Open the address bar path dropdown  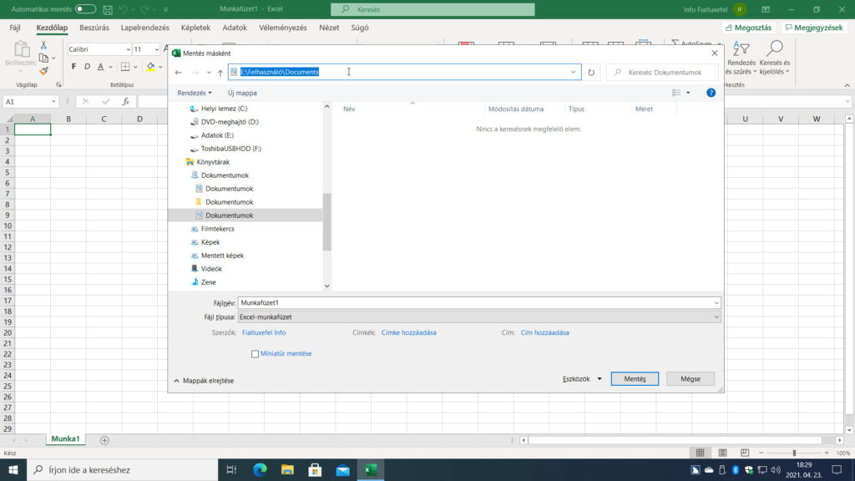[x=573, y=72]
